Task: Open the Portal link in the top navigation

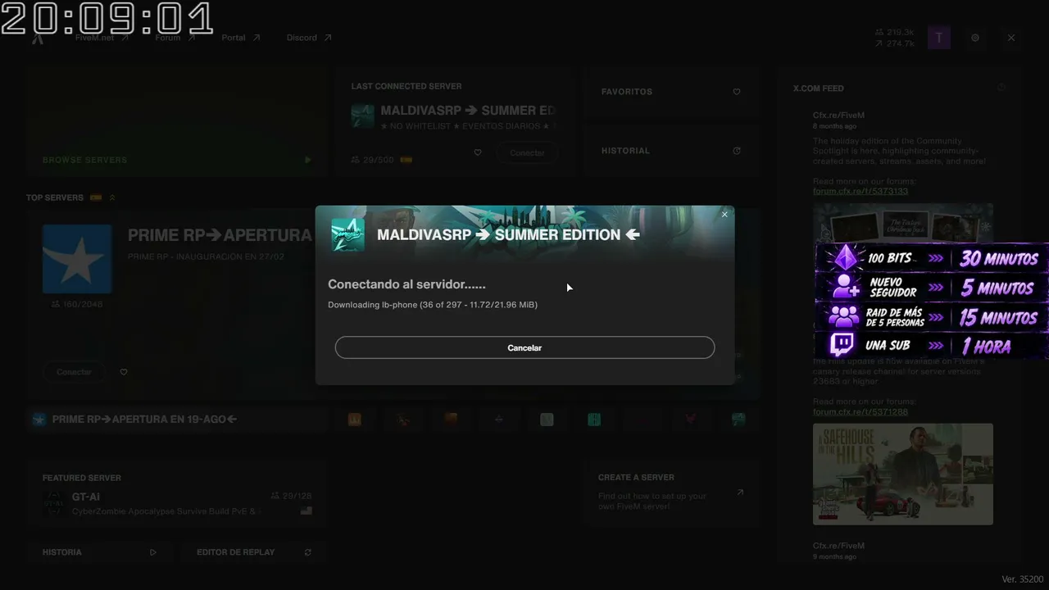Action: pos(241,38)
